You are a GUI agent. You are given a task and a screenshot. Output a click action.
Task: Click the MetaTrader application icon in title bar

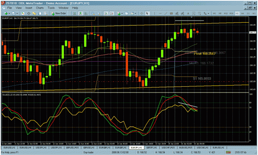click(x=3, y=3)
